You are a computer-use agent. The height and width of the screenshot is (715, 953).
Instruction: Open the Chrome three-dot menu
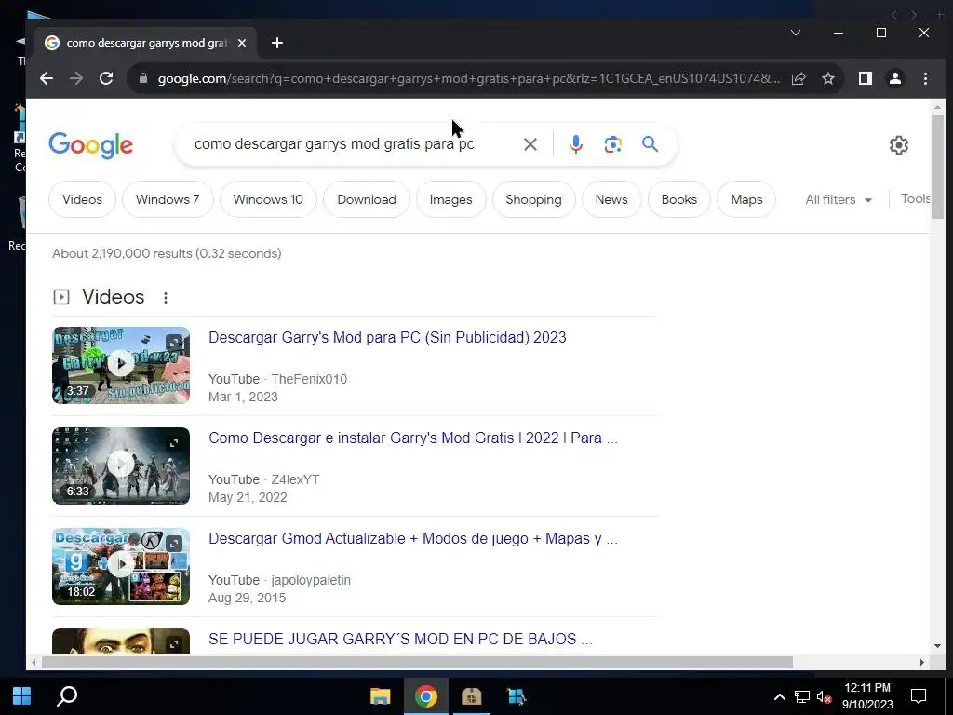925,78
